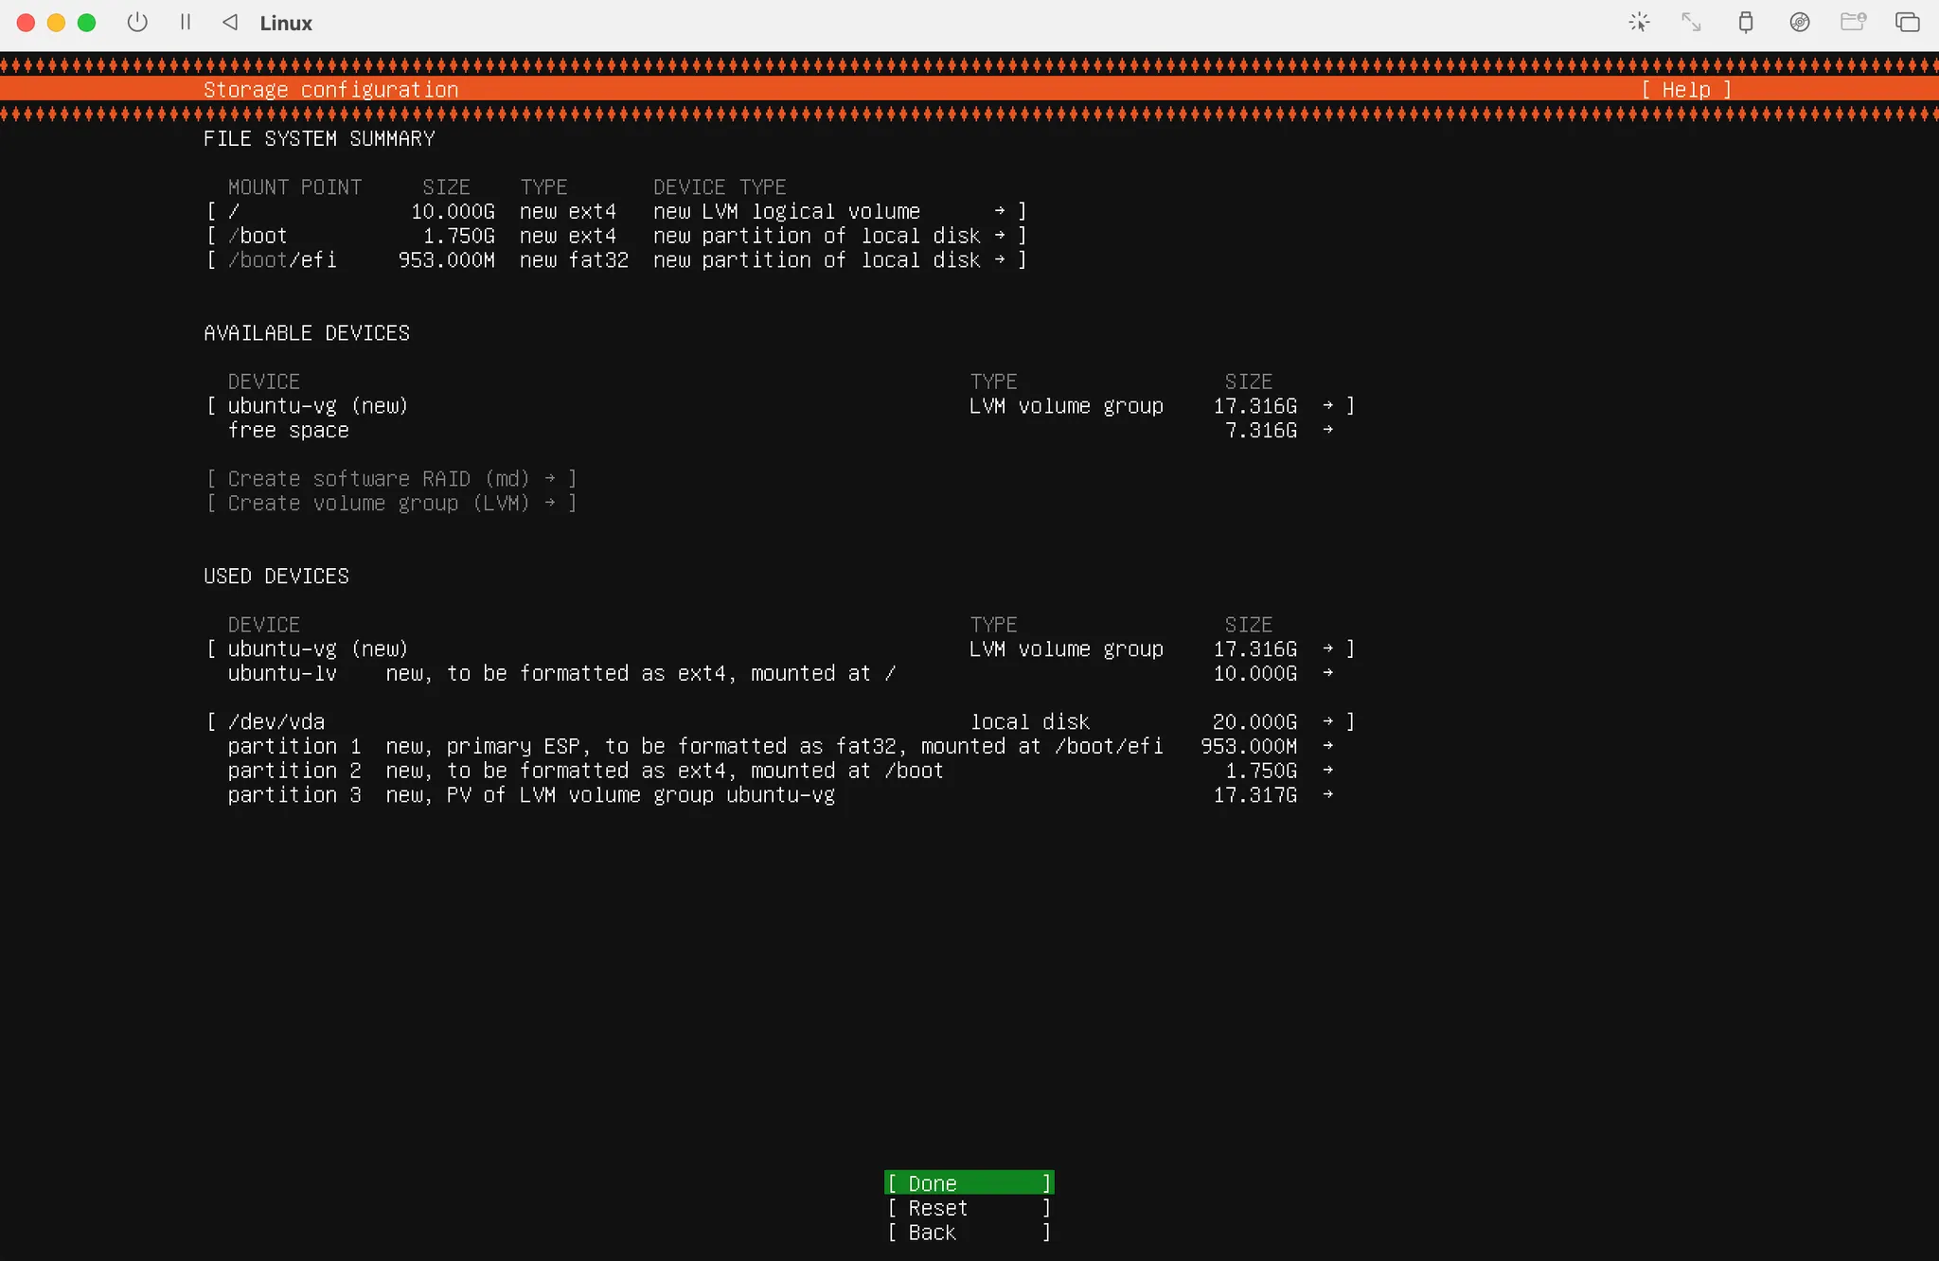Click the Help menu in header
Viewport: 1939px width, 1261px height.
1686,90
